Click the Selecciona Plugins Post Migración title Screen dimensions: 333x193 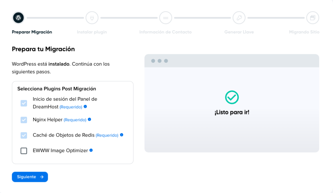(x=57, y=89)
